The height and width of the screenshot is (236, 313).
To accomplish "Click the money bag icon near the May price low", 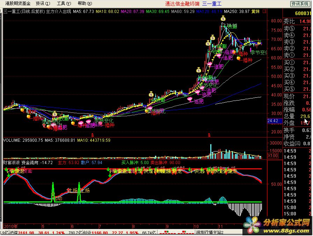I will (x=55, y=114).
